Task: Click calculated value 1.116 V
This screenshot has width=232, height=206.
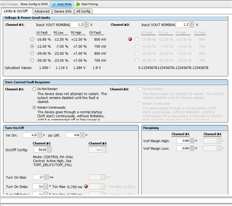Action: tap(62, 68)
